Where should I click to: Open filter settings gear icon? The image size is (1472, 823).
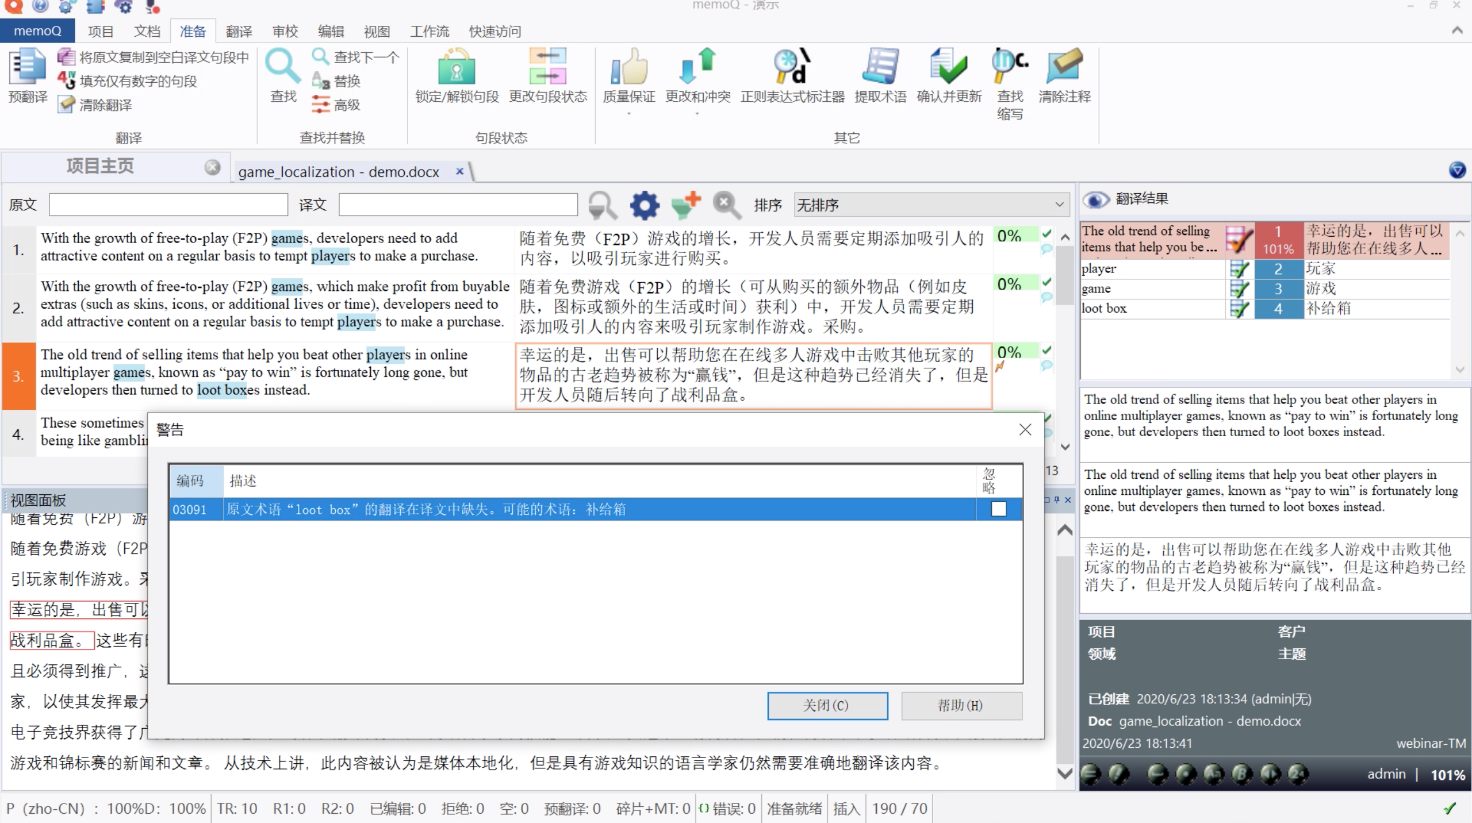click(x=644, y=205)
